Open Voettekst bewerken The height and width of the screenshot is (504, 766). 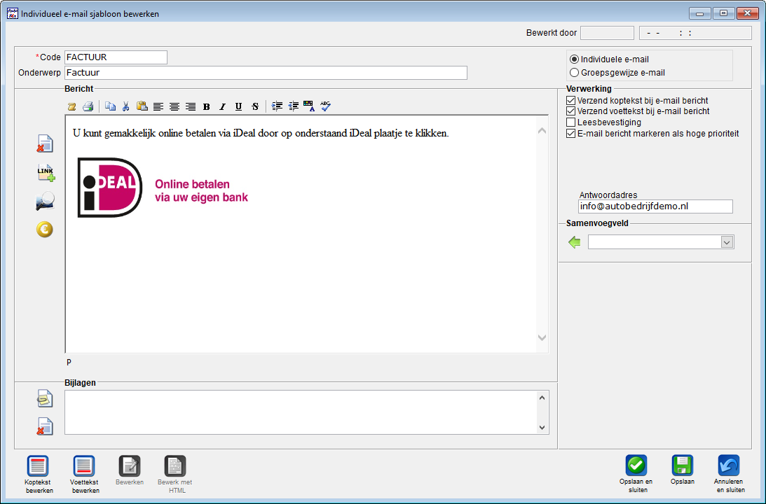point(85,475)
